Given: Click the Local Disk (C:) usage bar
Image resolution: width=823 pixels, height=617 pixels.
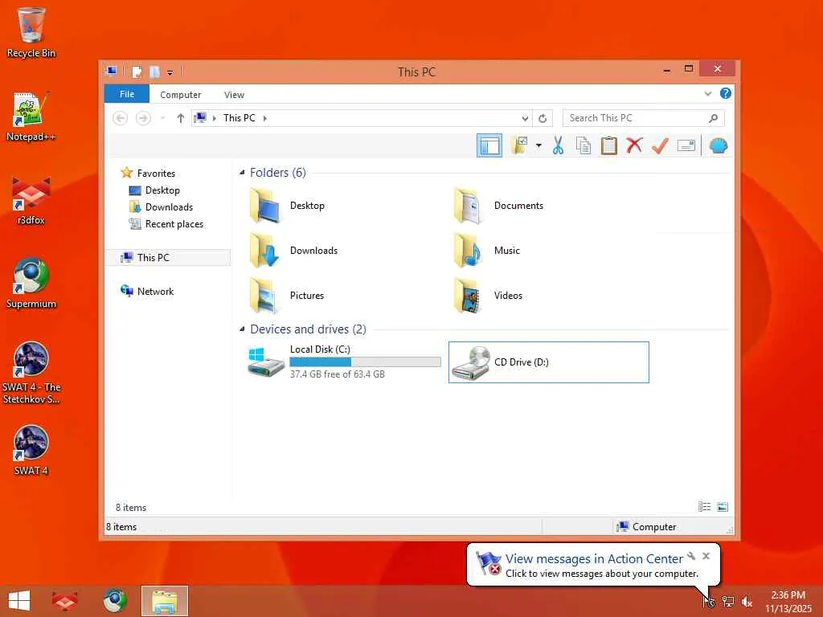Looking at the screenshot, I should [365, 362].
